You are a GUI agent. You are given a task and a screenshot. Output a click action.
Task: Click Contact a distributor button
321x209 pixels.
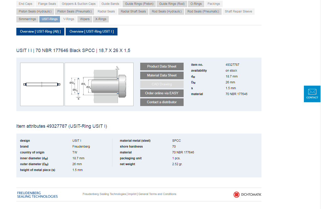point(162,102)
